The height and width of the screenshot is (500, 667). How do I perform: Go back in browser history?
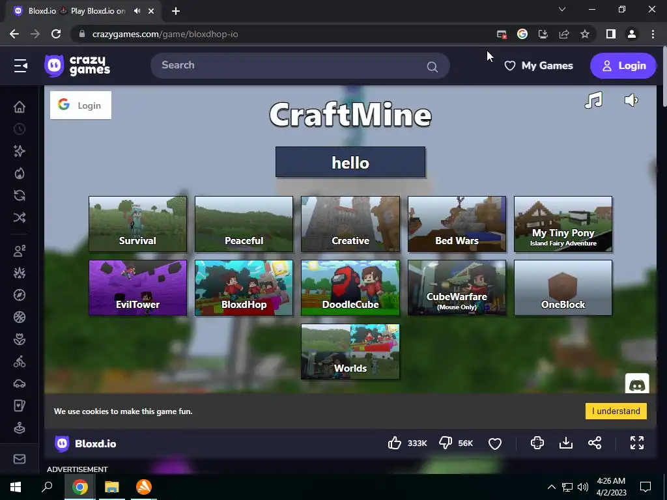14,34
